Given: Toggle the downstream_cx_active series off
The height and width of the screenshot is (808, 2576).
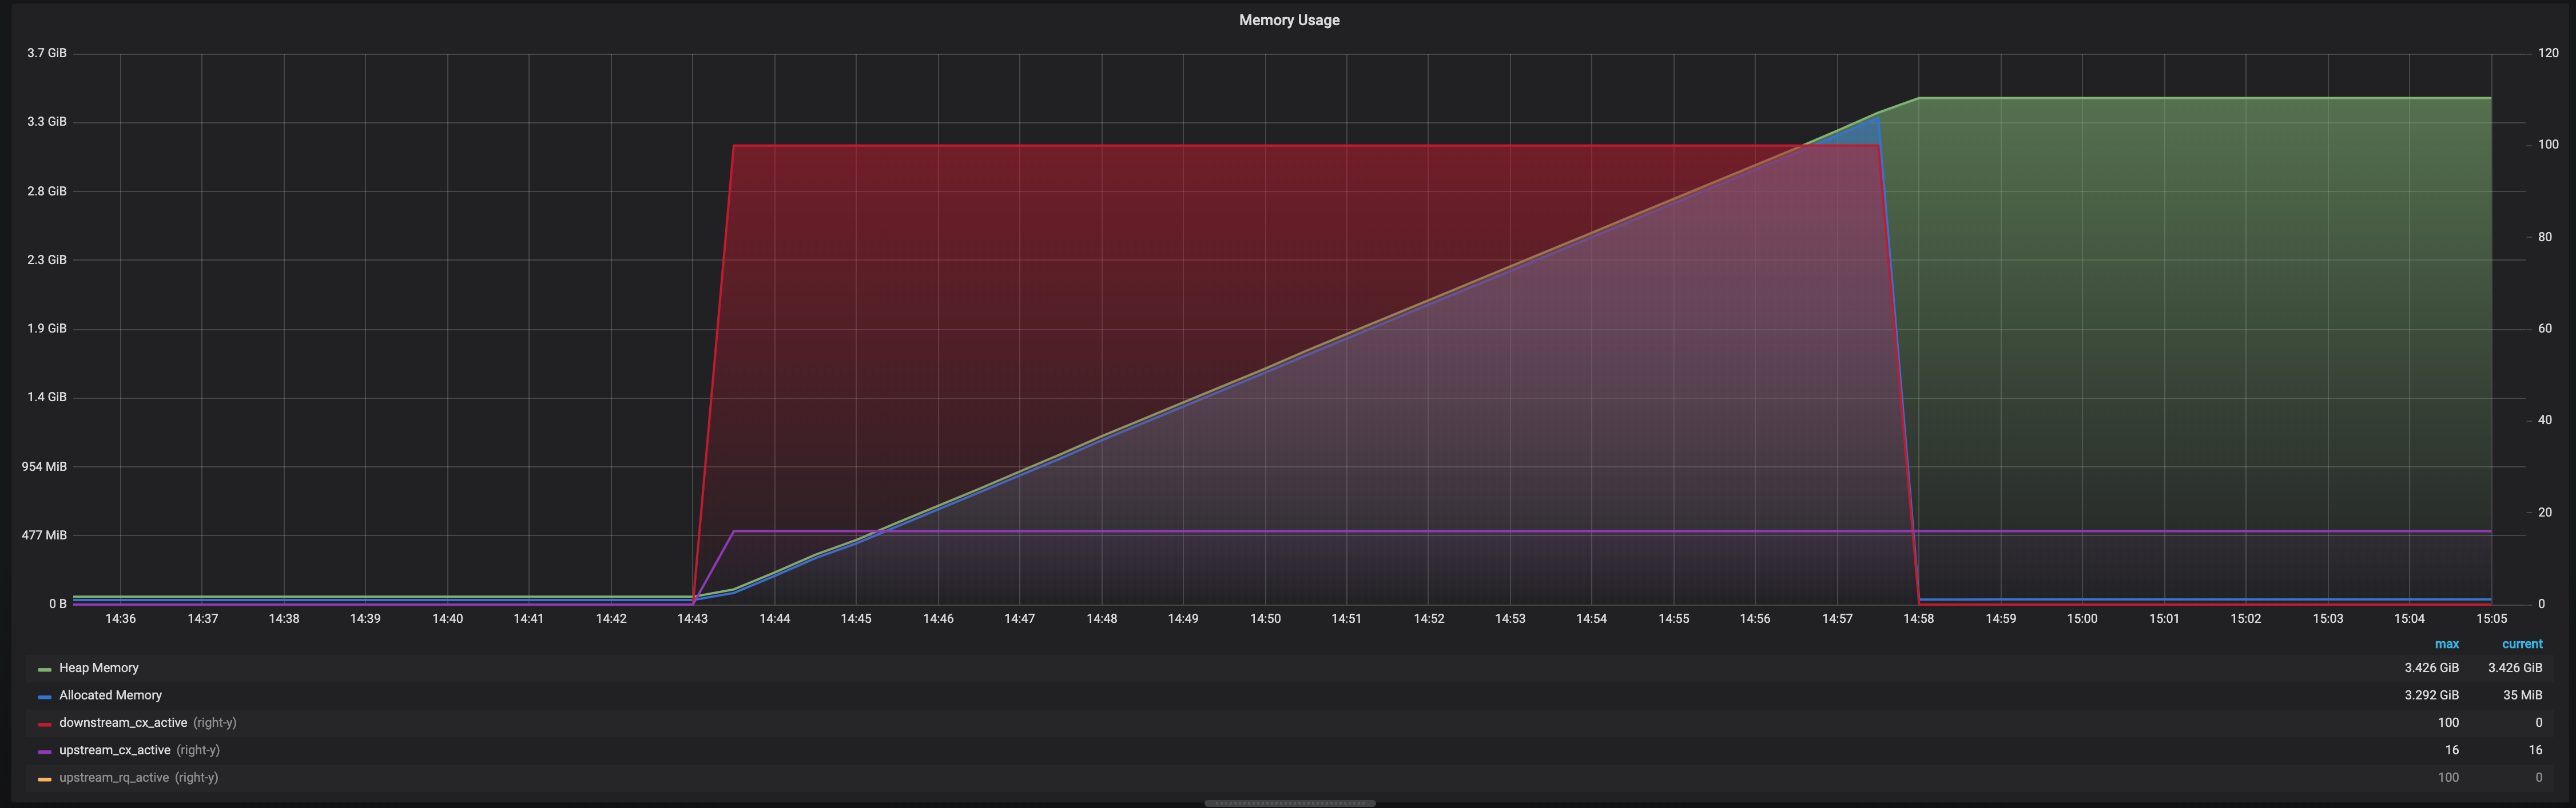Looking at the screenshot, I should 124,722.
